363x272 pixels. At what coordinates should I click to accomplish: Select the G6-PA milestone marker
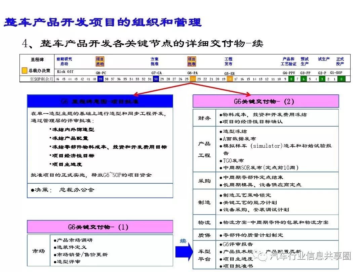(193, 72)
